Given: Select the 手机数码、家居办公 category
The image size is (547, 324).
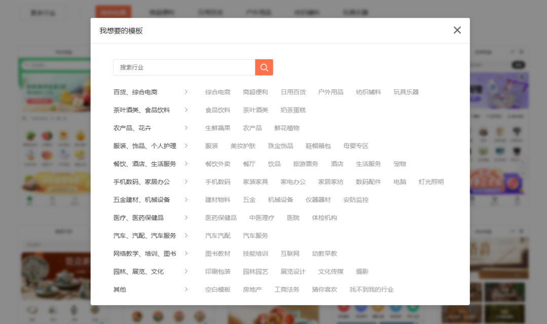Looking at the screenshot, I should pos(141,182).
